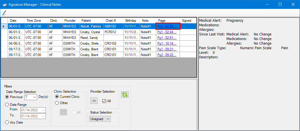
Task: Click the Signature Manager title bar app icon
Action: [5, 4]
